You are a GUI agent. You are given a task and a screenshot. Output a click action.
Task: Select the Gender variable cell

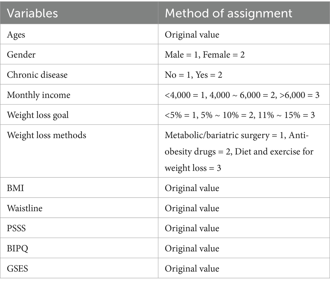(x=21, y=54)
